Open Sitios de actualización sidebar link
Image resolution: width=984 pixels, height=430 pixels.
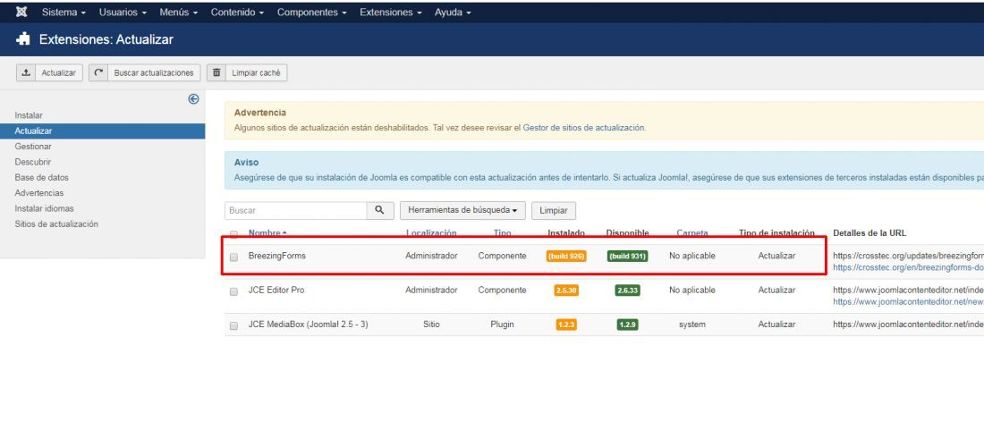point(56,223)
